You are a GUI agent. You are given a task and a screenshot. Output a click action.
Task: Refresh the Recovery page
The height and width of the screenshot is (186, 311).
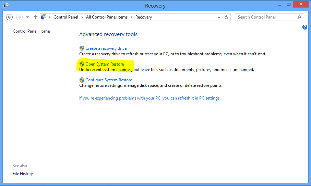tap(226, 17)
